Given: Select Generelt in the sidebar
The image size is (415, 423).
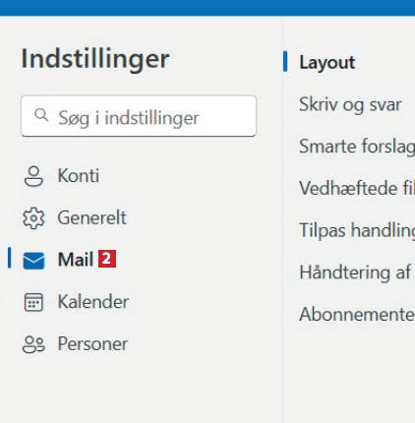Looking at the screenshot, I should pos(78,218).
